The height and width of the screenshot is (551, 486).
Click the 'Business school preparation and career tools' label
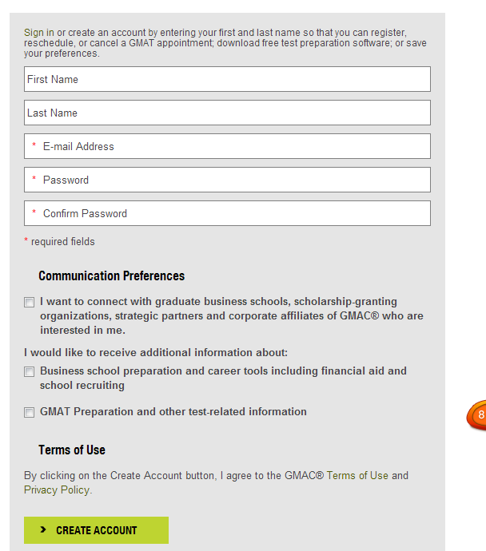[x=223, y=371]
